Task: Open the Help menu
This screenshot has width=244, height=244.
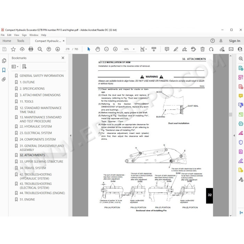Action: [44, 35]
